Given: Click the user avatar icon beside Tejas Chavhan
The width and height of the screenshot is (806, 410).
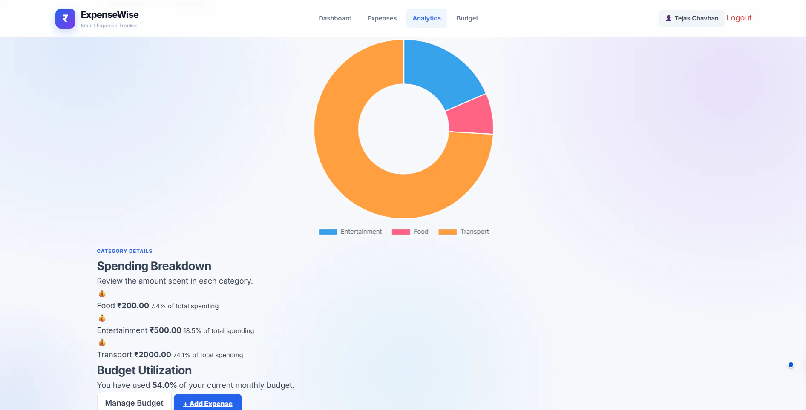Looking at the screenshot, I should point(668,18).
